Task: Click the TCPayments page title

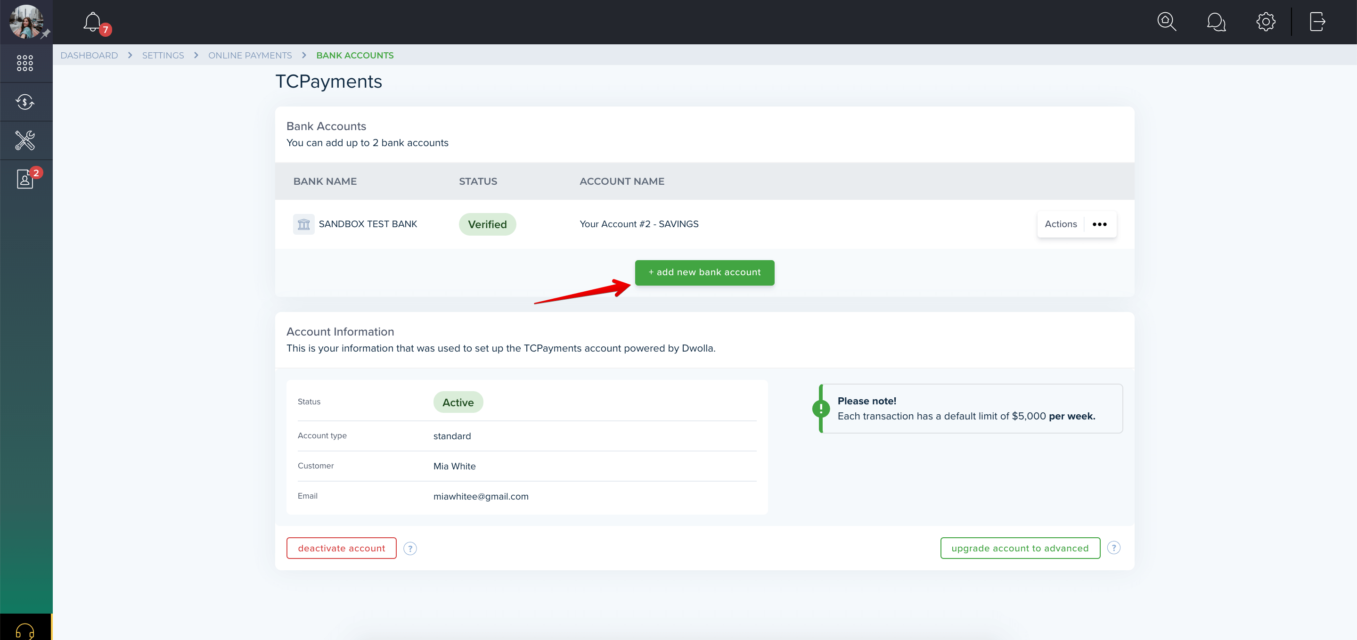Action: point(329,82)
